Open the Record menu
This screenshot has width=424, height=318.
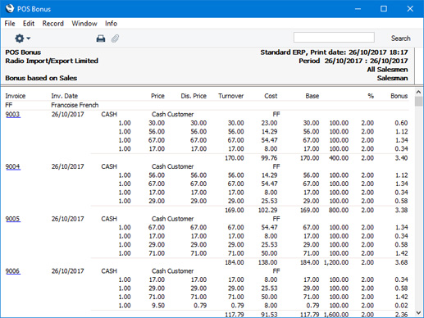(x=53, y=24)
